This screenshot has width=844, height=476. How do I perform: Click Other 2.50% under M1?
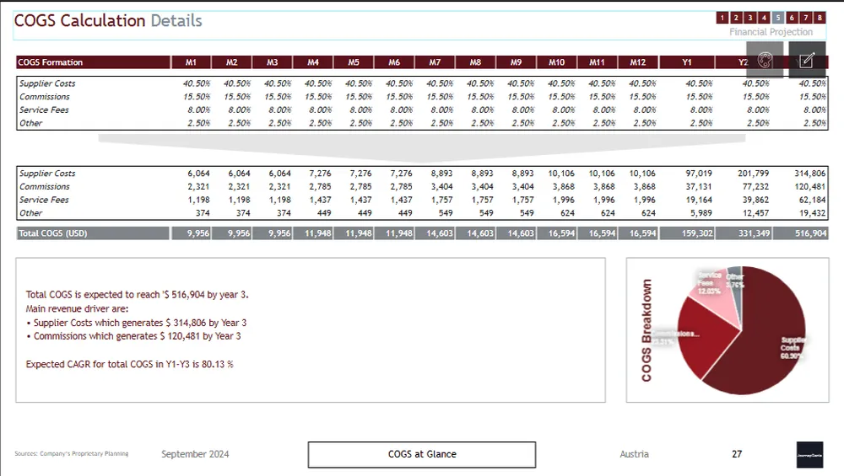click(198, 123)
